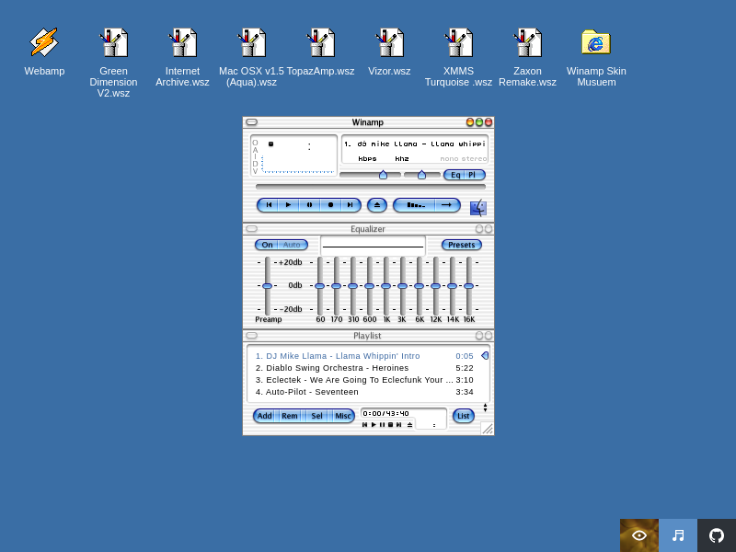Screen dimensions: 736x552
Task: Click the Stop playback button
Action: point(330,205)
